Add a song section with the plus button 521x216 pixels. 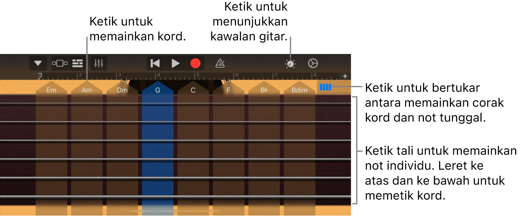345,76
